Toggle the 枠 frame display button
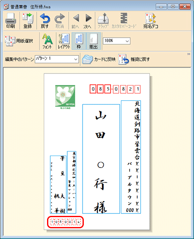 point(79,41)
